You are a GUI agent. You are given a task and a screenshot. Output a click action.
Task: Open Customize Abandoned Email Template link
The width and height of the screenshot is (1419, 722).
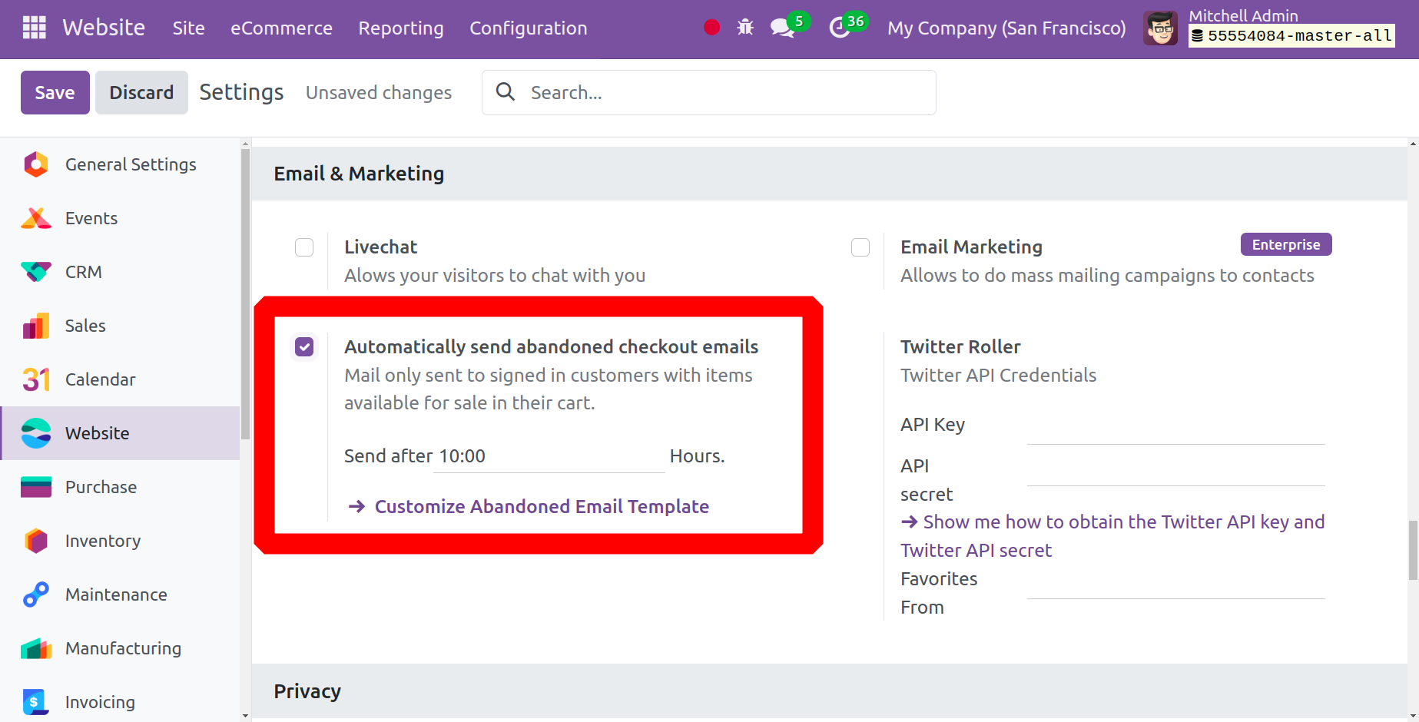tap(541, 507)
